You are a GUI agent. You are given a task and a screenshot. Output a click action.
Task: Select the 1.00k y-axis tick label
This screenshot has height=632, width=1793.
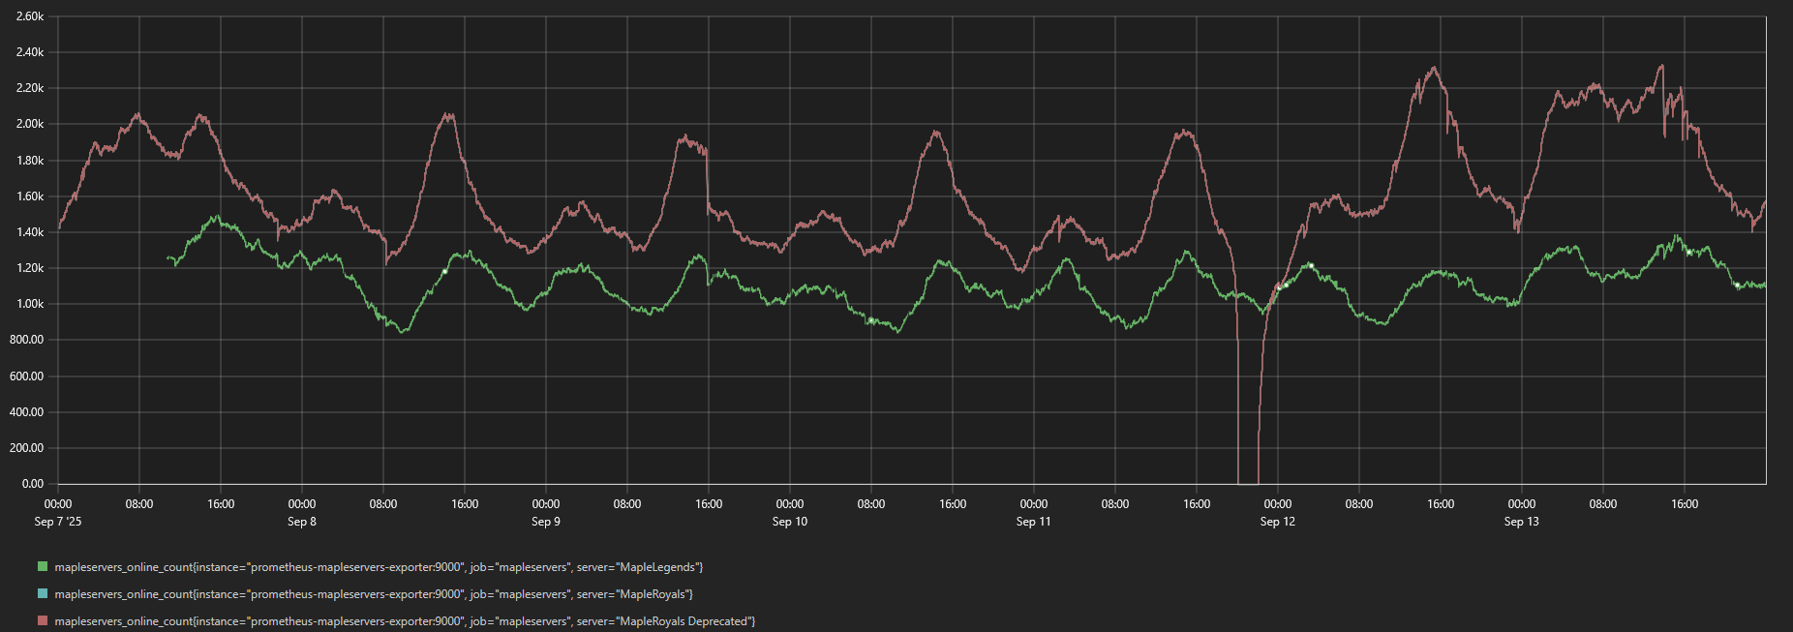tap(30, 304)
